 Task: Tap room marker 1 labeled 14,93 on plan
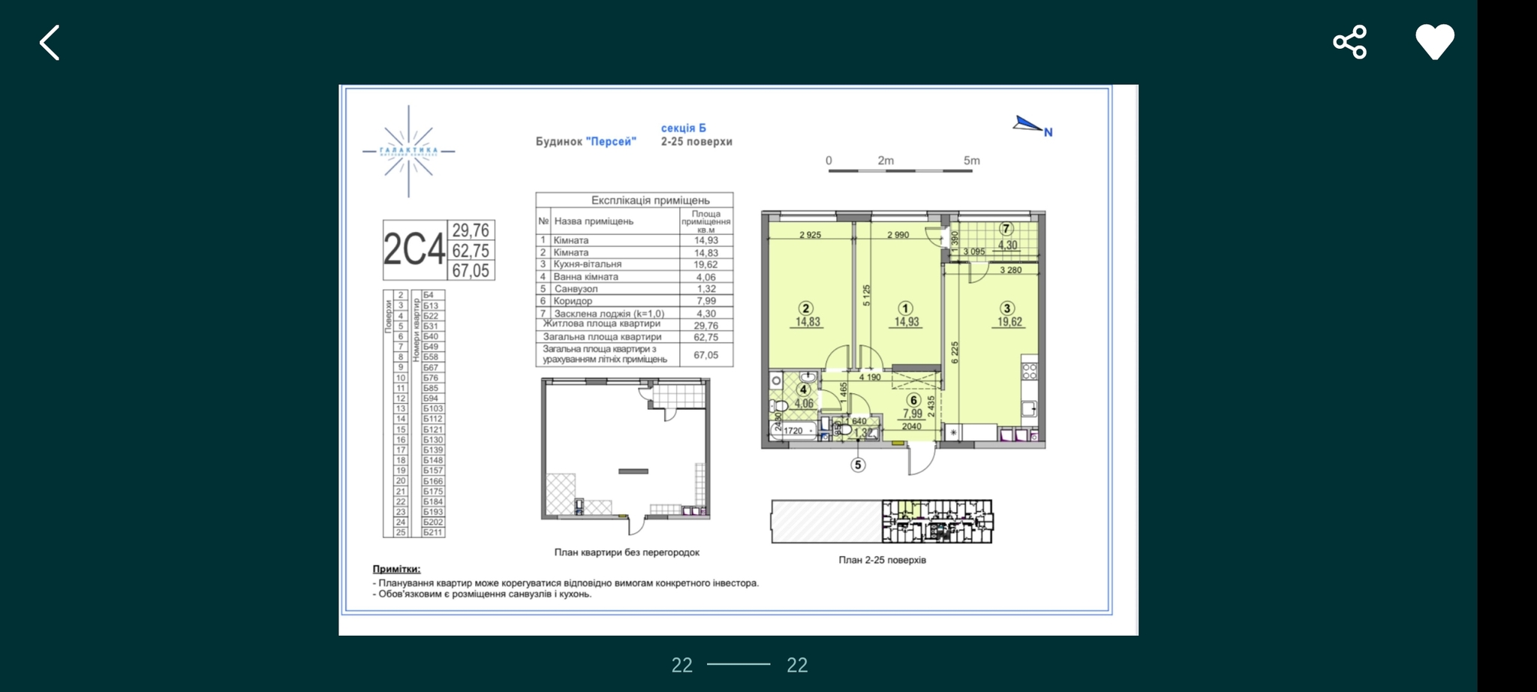click(906, 308)
